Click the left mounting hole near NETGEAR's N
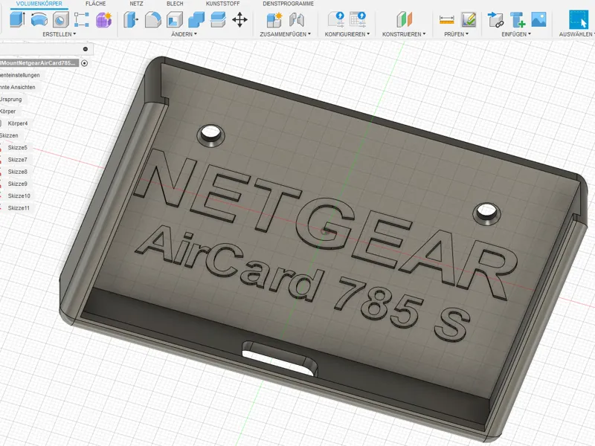 click(x=211, y=135)
